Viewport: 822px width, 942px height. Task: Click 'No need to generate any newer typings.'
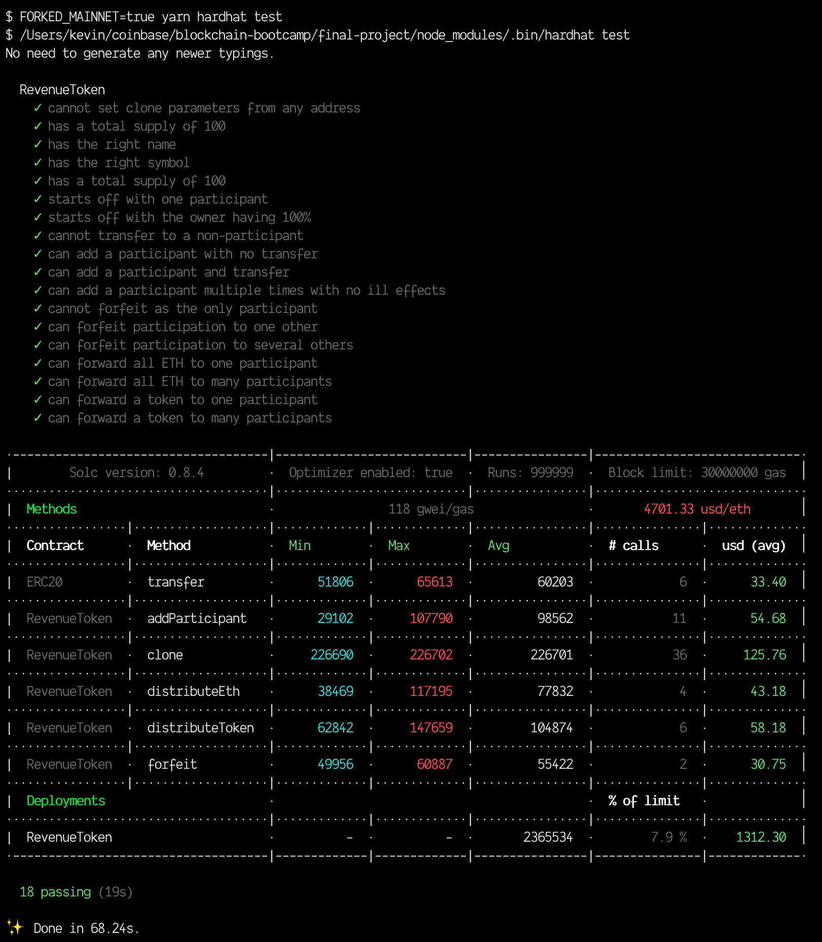click(x=140, y=53)
